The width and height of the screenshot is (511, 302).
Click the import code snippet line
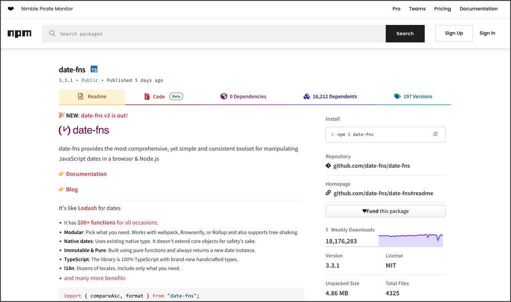(x=132, y=296)
